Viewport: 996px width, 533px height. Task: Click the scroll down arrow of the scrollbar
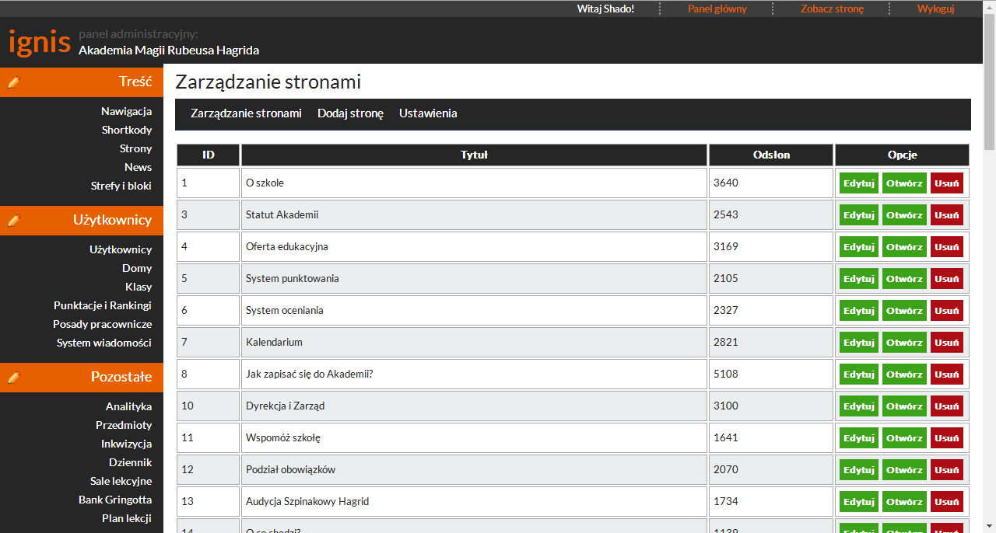(989, 526)
